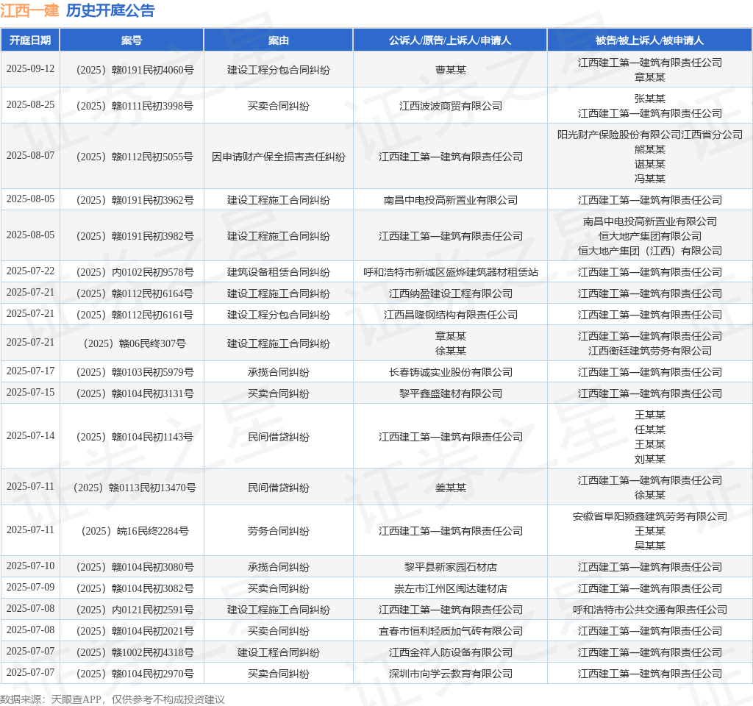Select defendant 恒大地产集团有限公司

tap(650, 236)
